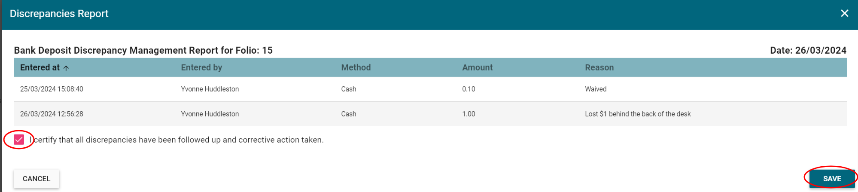The image size is (858, 192).
Task: Sort by the Method column header
Action: [356, 67]
